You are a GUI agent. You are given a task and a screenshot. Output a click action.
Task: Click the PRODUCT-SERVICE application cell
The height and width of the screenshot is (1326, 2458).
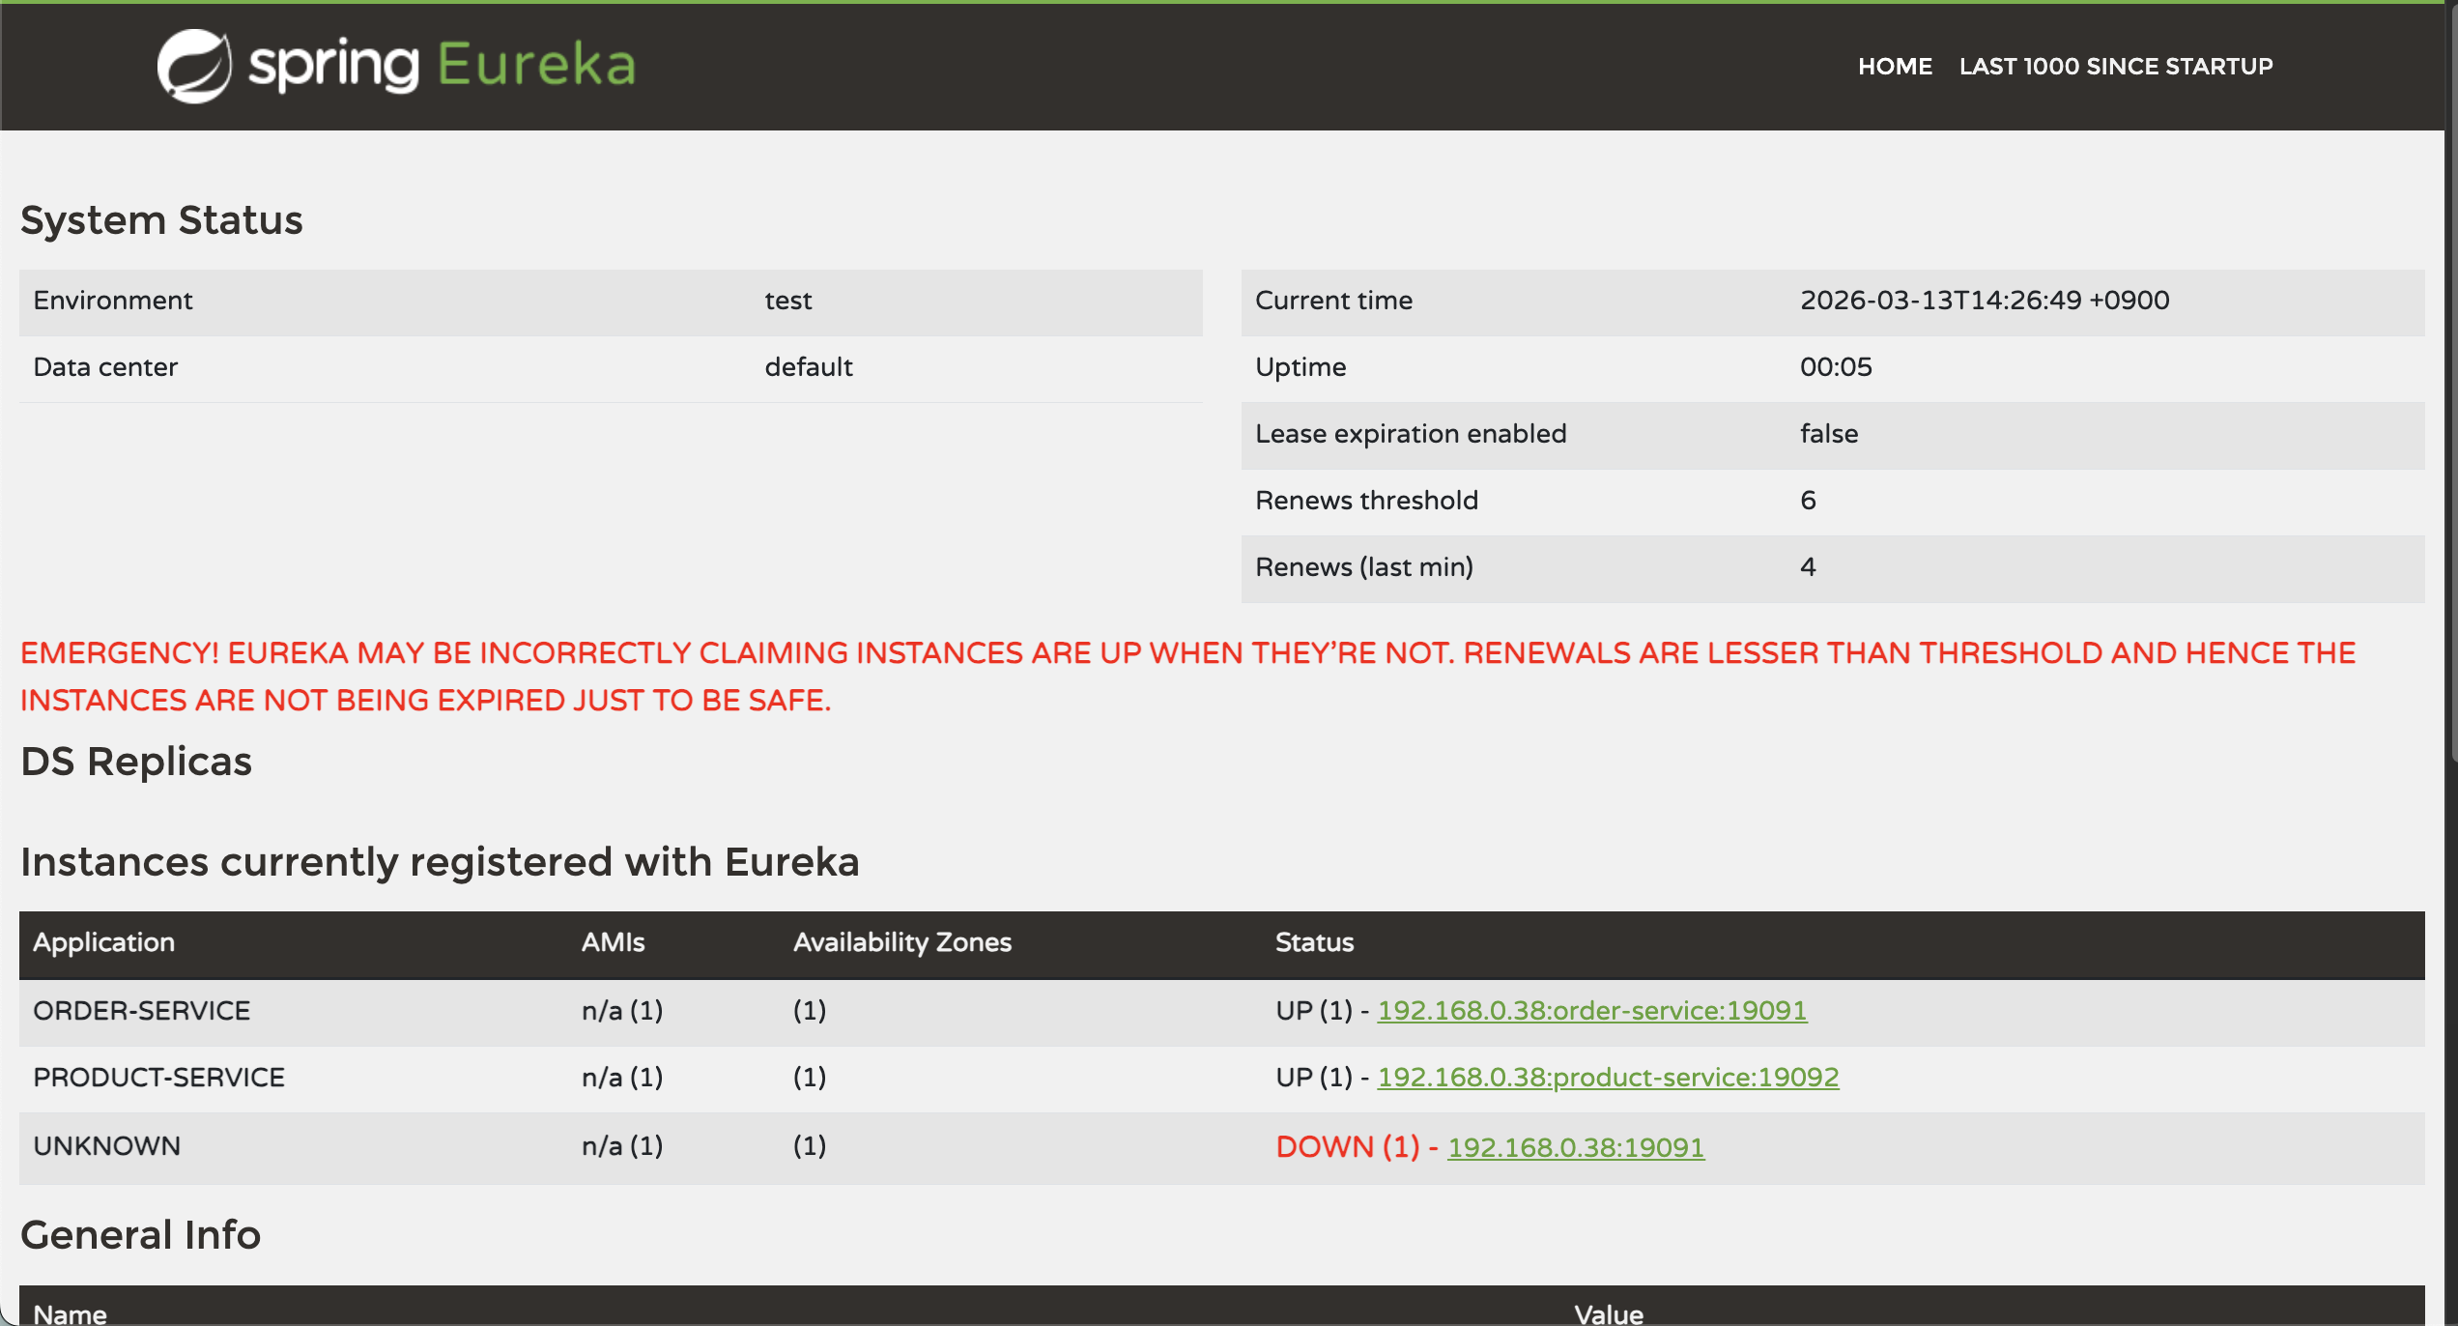click(158, 1077)
